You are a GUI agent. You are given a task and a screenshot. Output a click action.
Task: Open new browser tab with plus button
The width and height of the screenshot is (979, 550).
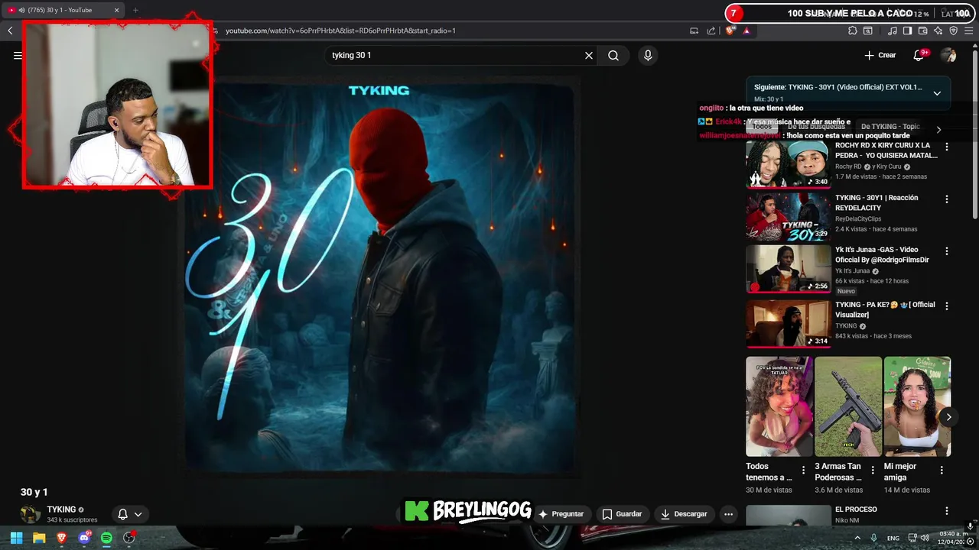point(135,10)
